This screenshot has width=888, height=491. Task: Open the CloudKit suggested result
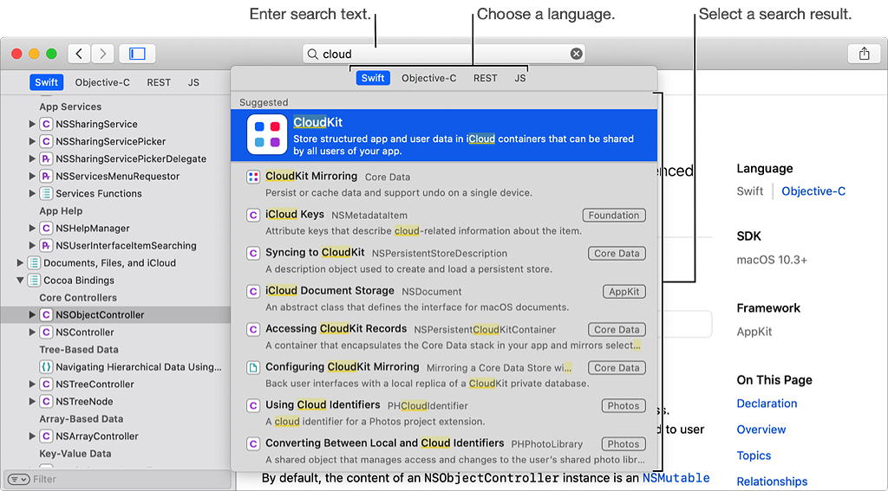point(444,135)
